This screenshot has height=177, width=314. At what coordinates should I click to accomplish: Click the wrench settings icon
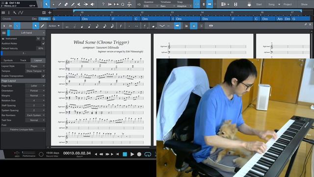click(15, 13)
